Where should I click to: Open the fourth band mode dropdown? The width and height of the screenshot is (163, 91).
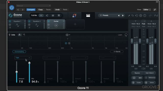click(107, 58)
